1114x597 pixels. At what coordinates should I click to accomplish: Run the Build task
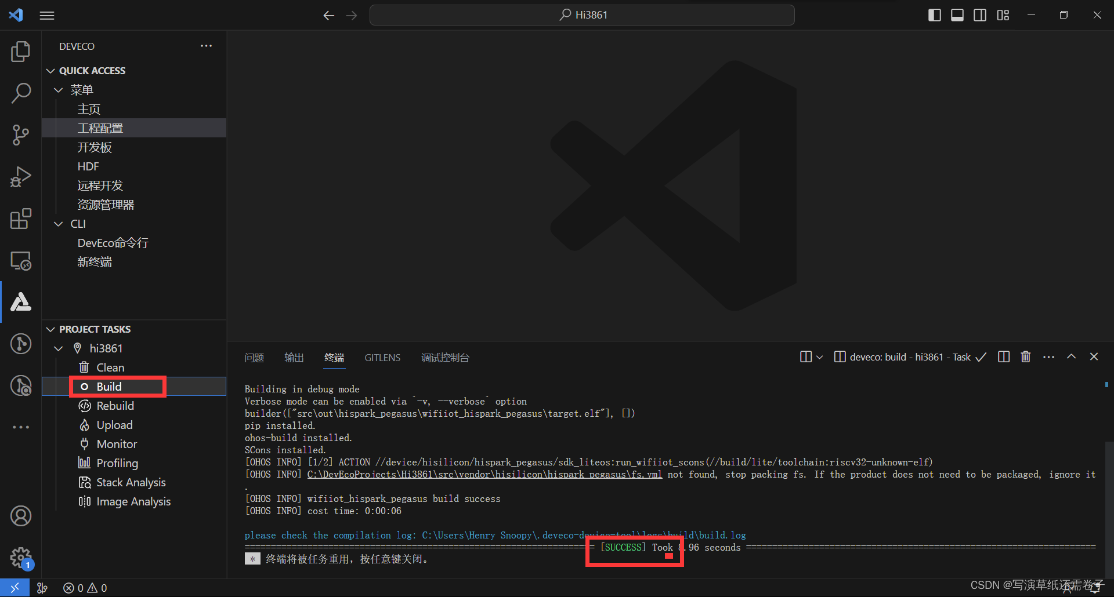click(x=134, y=387)
